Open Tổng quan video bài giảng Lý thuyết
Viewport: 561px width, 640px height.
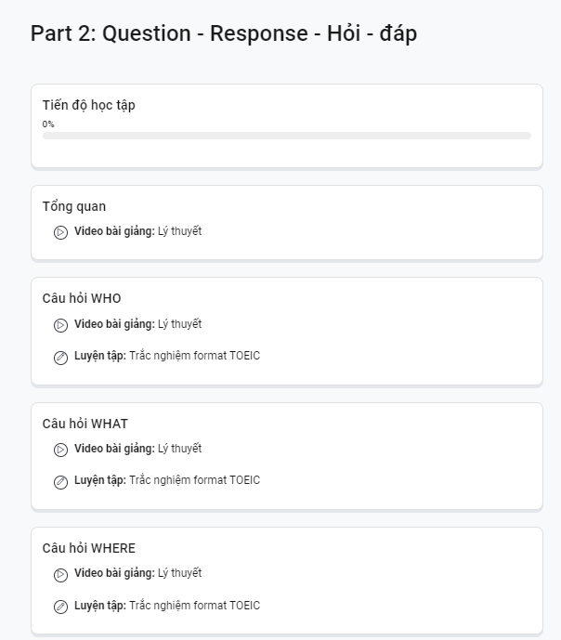137,231
